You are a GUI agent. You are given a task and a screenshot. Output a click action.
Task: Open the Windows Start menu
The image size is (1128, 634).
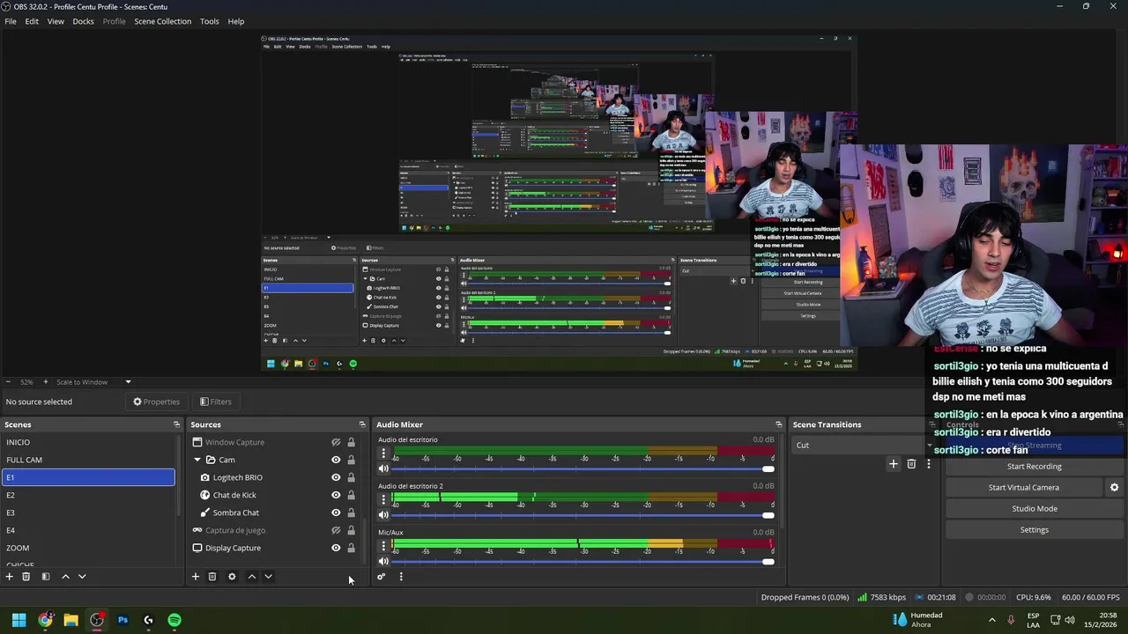pos(19,620)
